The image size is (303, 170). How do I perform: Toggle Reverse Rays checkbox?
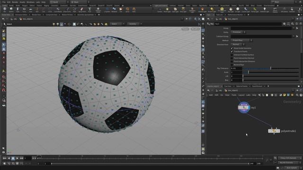click(232, 65)
